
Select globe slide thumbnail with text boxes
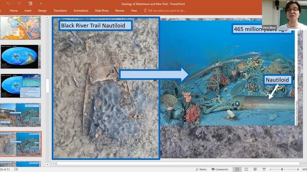tap(21, 86)
